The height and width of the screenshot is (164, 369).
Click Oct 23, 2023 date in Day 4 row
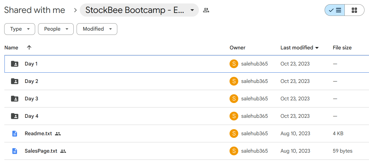(295, 116)
